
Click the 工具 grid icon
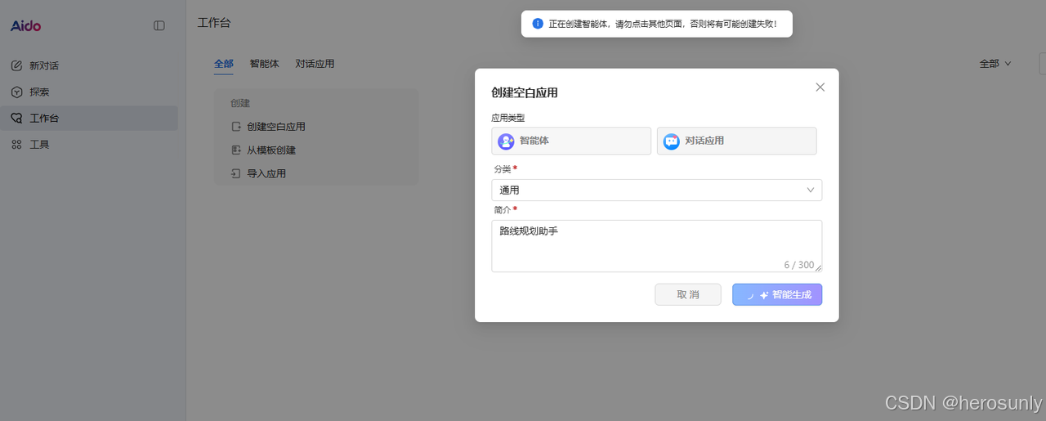pos(16,145)
